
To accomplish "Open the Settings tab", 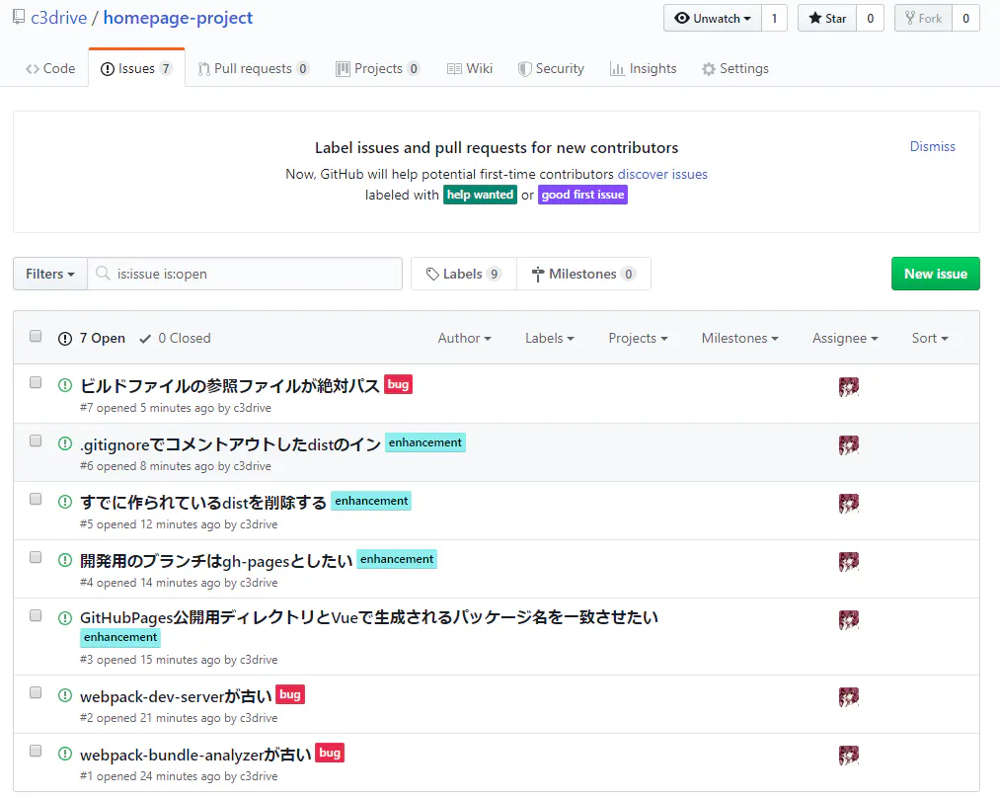I will click(735, 68).
